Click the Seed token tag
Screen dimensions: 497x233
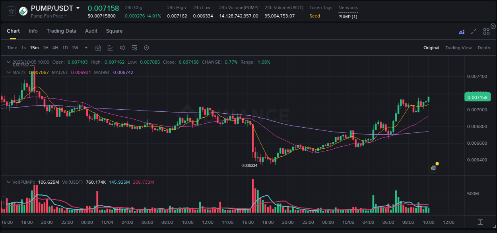pyautogui.click(x=314, y=16)
